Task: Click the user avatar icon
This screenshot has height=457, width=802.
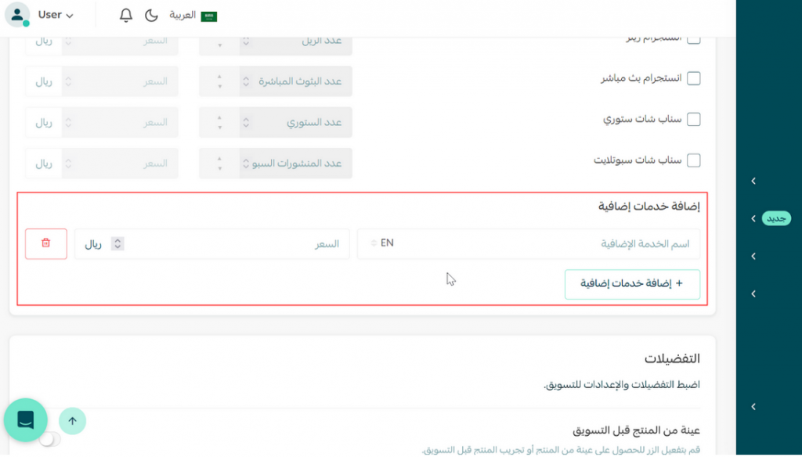Action: click(17, 15)
